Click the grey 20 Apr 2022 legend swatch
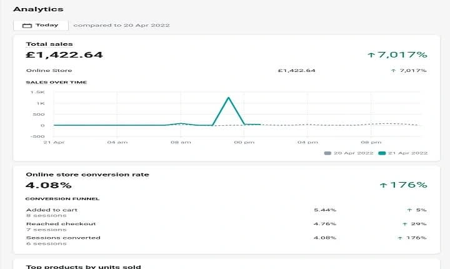The image size is (450, 269). [x=327, y=153]
